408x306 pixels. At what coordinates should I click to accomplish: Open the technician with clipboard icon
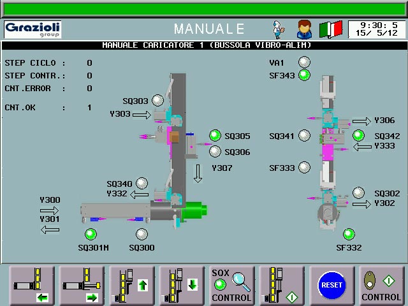click(278, 30)
